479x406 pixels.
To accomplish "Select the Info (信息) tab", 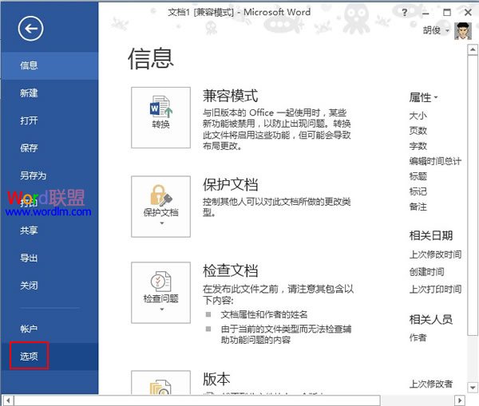I will pyautogui.click(x=29, y=65).
